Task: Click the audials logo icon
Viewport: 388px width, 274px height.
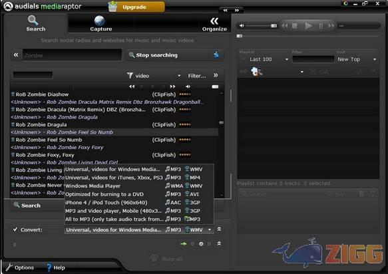Action: tap(8, 6)
